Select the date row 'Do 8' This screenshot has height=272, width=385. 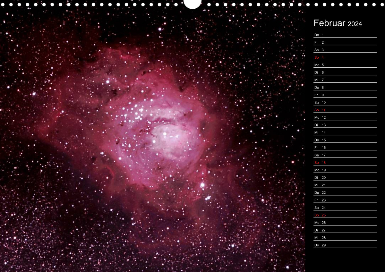345,87
